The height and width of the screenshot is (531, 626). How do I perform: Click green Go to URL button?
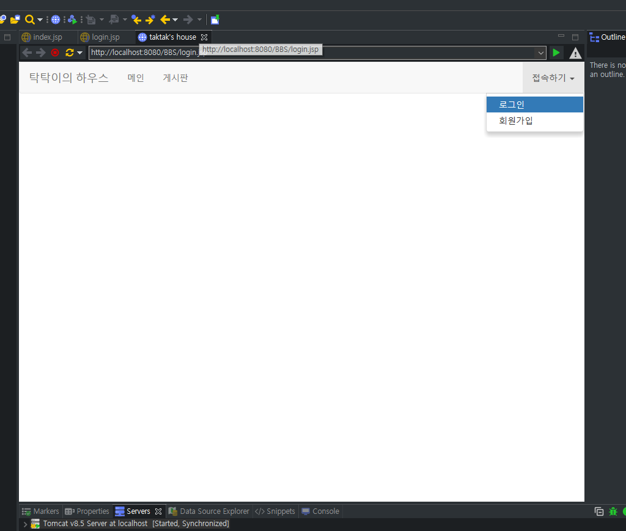coord(556,53)
